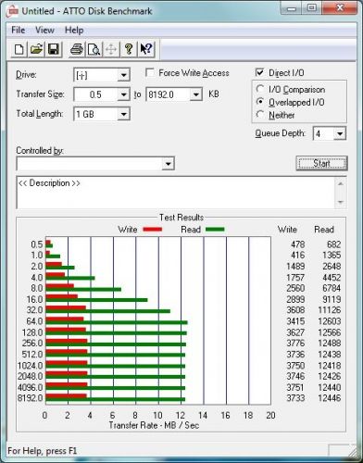The image size is (363, 463).
Task: Click the About question mark icon
Action: point(129,49)
